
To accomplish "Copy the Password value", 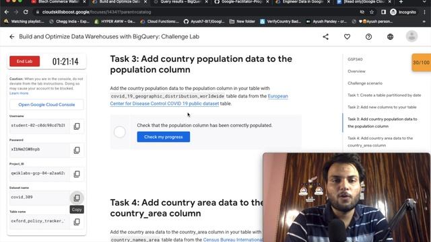I will pyautogui.click(x=77, y=150).
